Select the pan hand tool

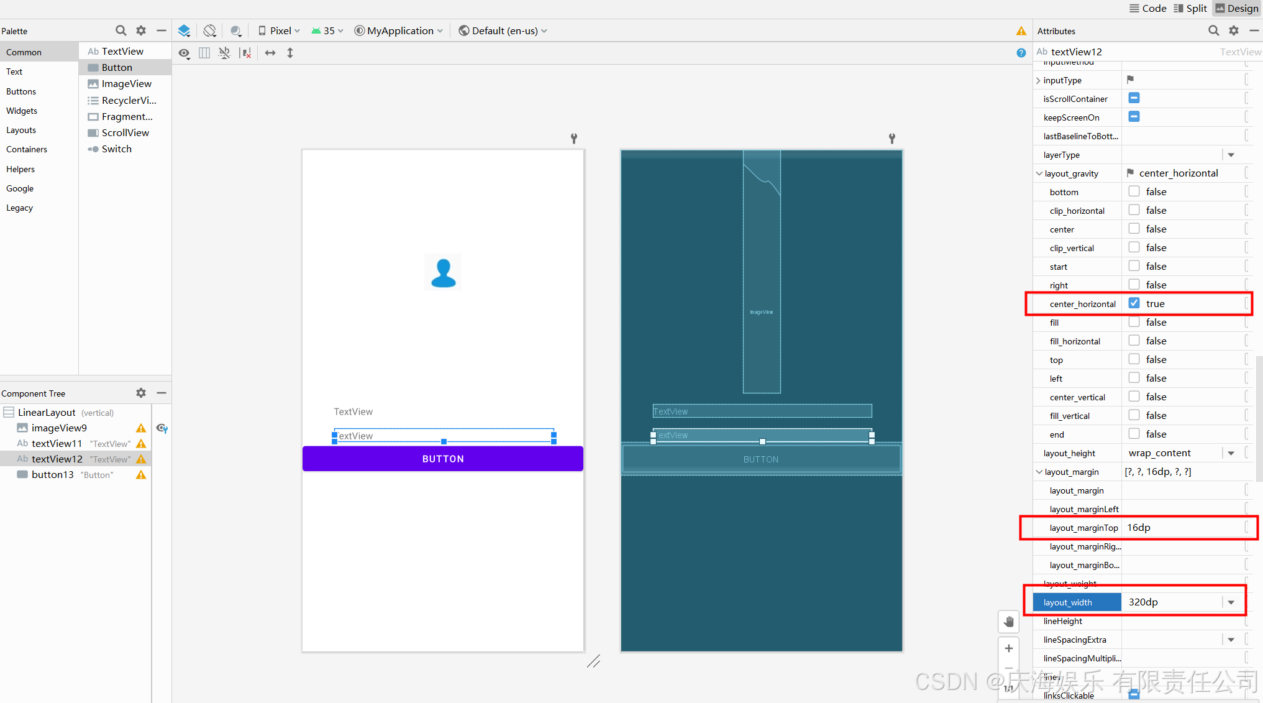(x=1008, y=621)
